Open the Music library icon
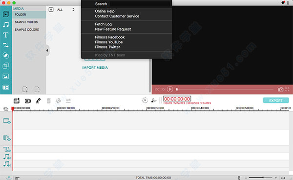 coord(6,24)
